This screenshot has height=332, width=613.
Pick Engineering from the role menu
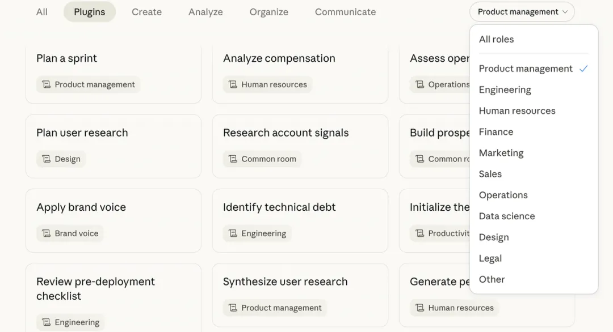(534, 90)
